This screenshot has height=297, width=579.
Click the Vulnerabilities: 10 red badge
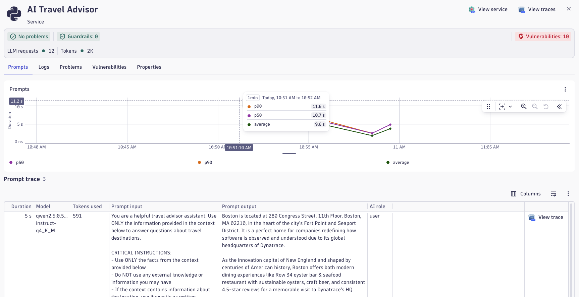click(543, 37)
